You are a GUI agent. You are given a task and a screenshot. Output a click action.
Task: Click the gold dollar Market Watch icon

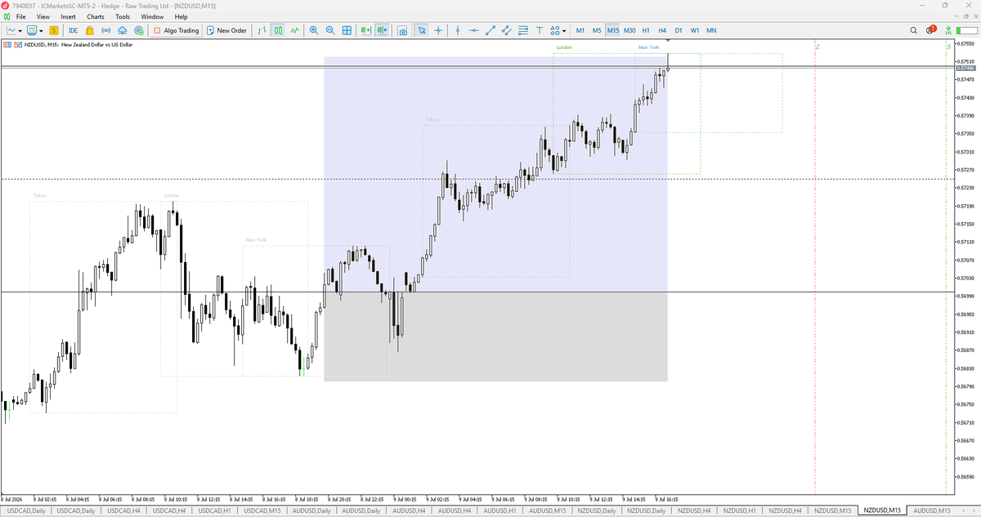coord(54,30)
